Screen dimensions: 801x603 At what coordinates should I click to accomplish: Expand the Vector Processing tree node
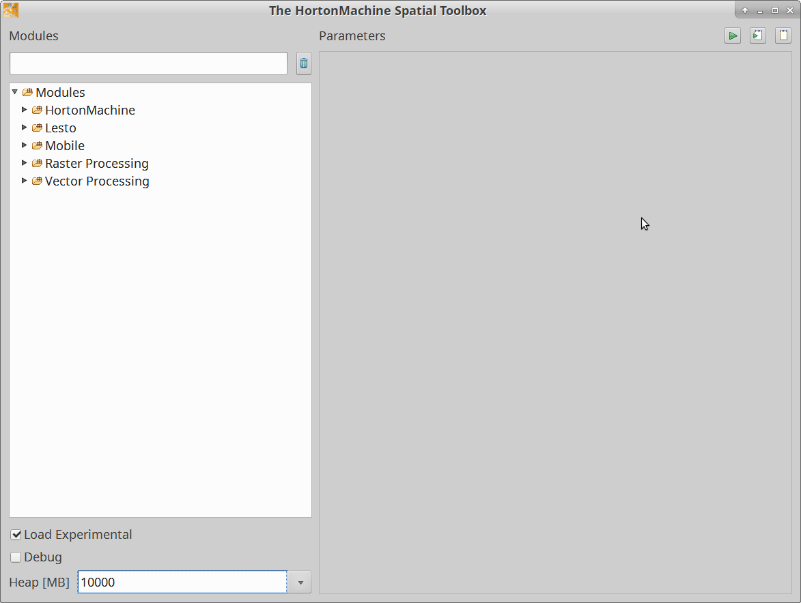[x=24, y=181]
